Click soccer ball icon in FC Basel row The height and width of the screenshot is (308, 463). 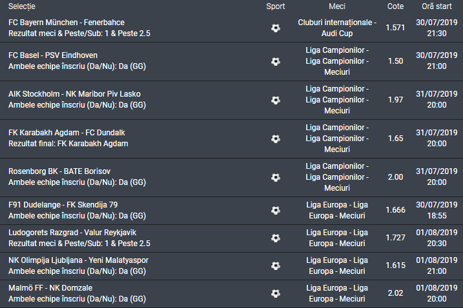[x=276, y=61]
